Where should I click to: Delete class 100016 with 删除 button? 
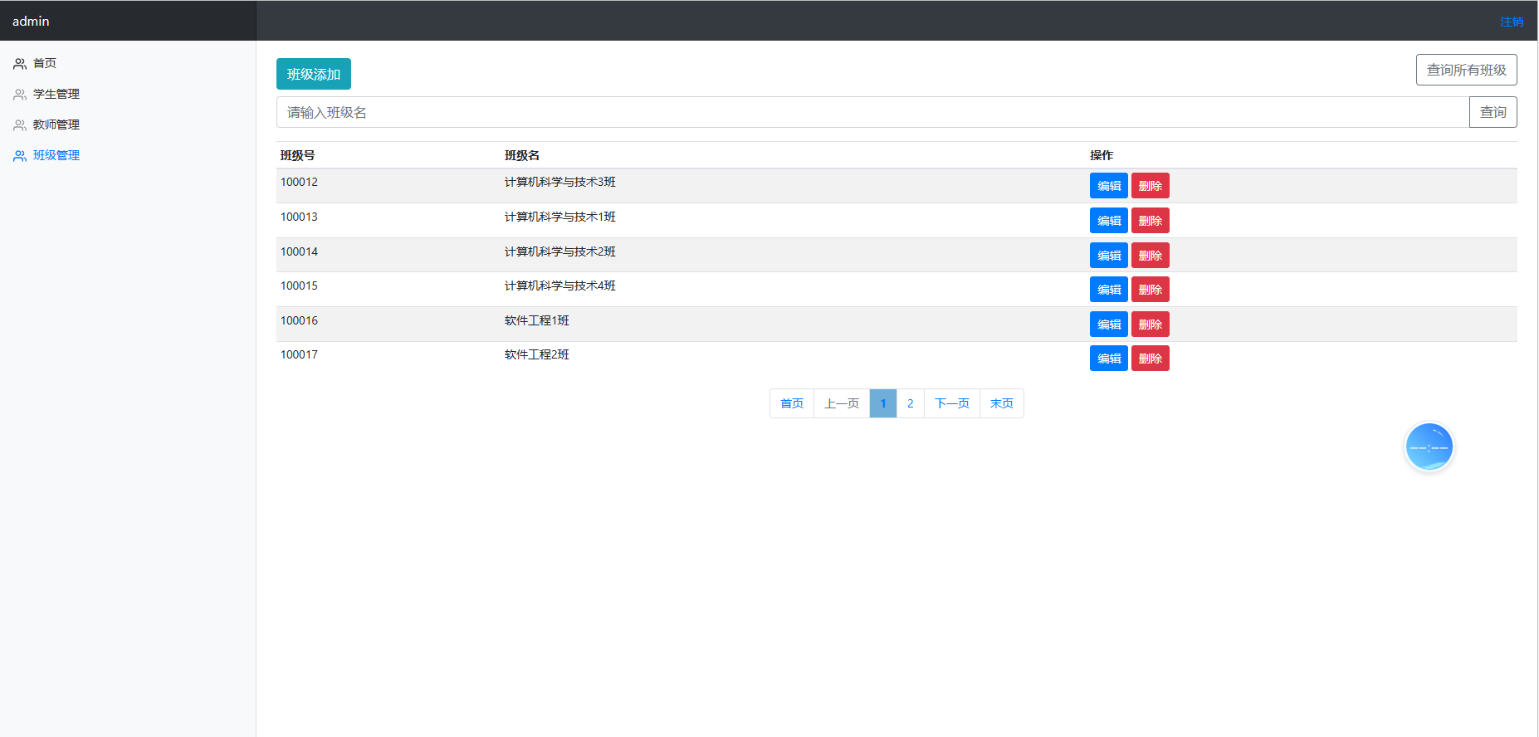coord(1151,325)
